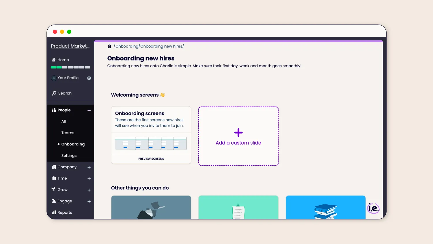
Task: Click Your Profile label
Action: 68,78
